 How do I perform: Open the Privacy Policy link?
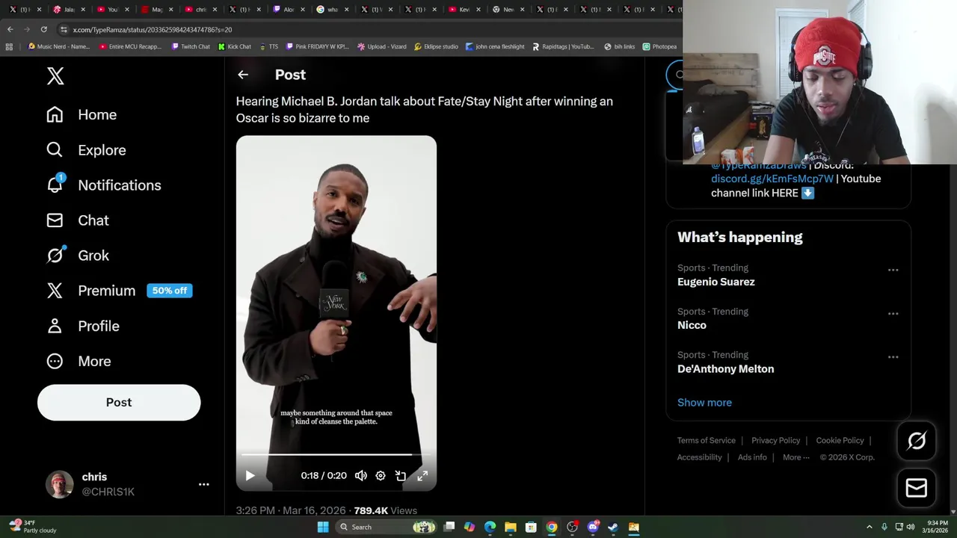click(775, 440)
